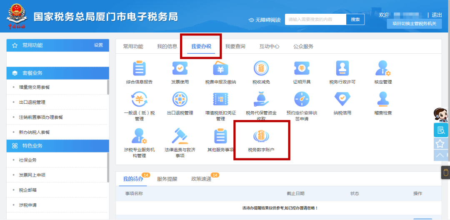Open 税务行政许可 icon
The width and height of the screenshot is (450, 220).
point(342,69)
